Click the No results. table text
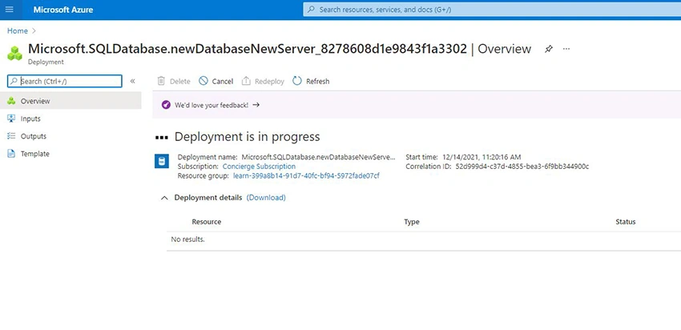681x330 pixels. tap(187, 239)
